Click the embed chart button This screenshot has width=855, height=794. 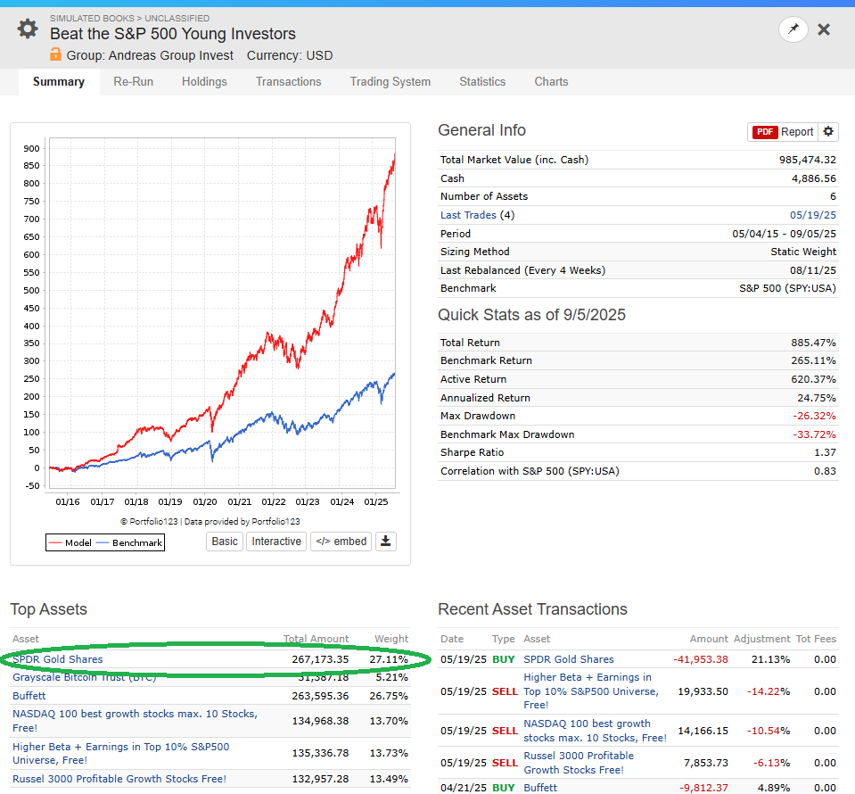click(341, 542)
